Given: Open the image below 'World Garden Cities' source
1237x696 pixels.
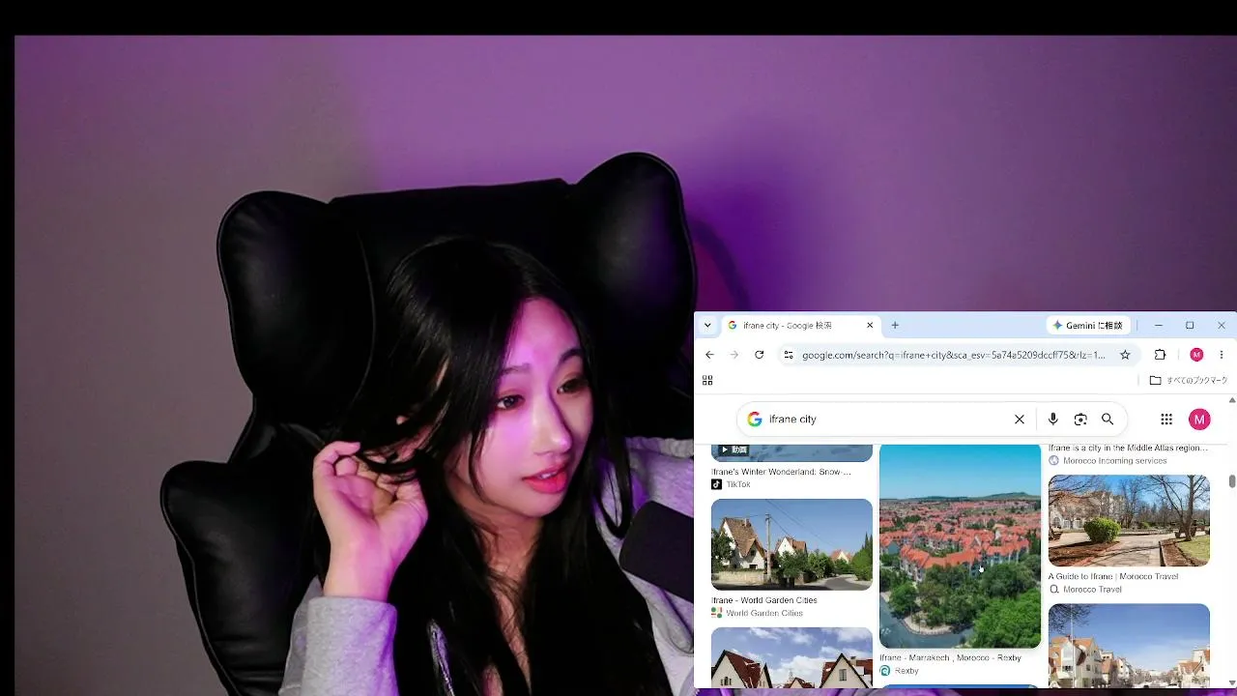Looking at the screenshot, I should pos(791,657).
